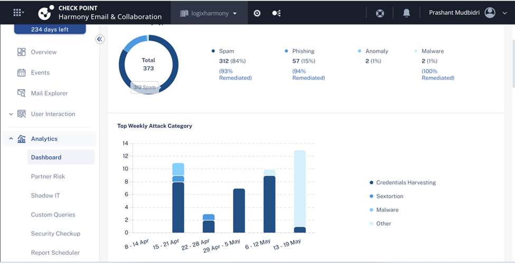
Task: Toggle Credentials Harvesting legend item
Action: 405,183
